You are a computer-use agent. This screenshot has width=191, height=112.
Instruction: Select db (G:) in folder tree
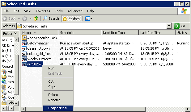pos(7,61)
